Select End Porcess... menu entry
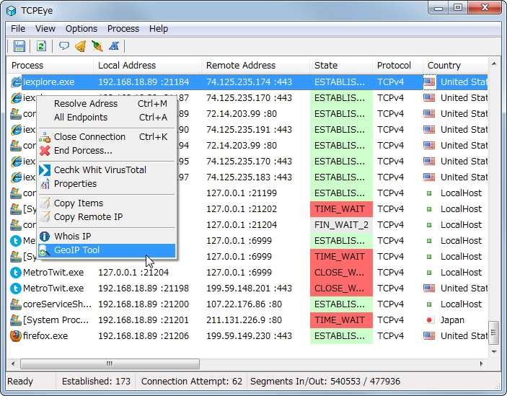507x396 pixels. 107,151
